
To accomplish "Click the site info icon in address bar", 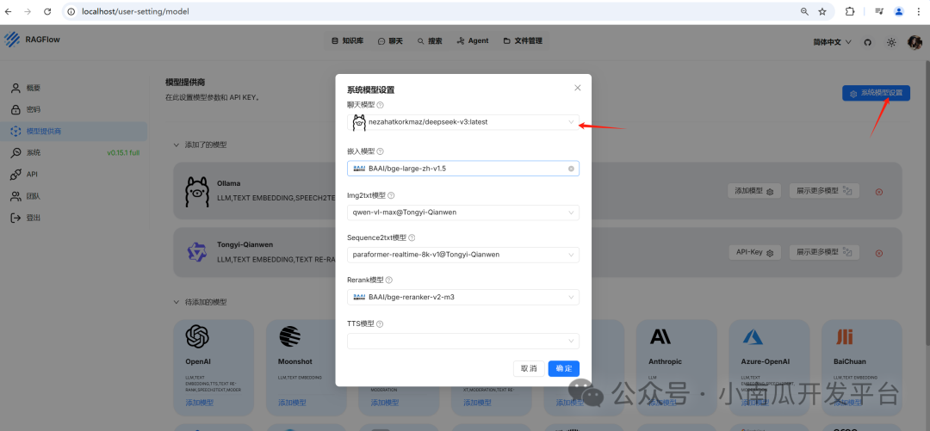I will click(71, 11).
